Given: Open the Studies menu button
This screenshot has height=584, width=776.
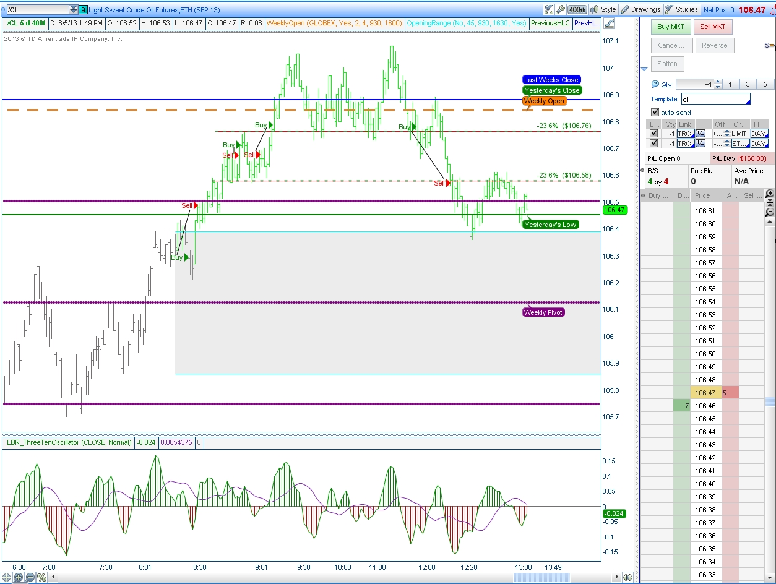Looking at the screenshot, I should tap(682, 9).
